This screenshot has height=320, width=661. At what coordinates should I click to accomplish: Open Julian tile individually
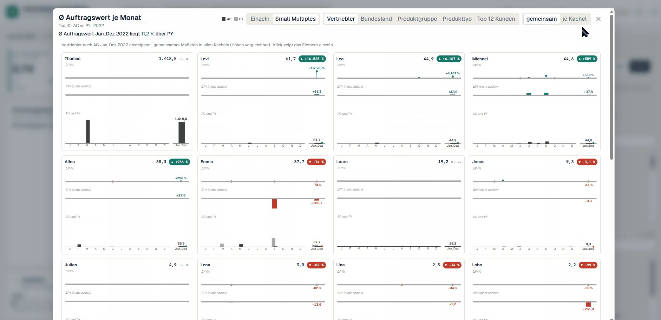(127, 289)
